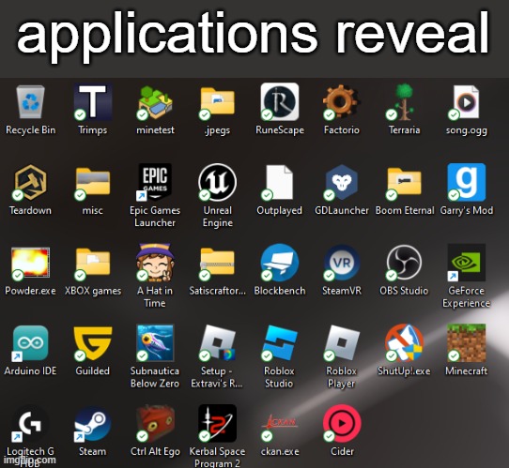Viewport: 509px width, 468px height.
Task: Select Subnautica Below Zero icon
Action: tap(155, 343)
